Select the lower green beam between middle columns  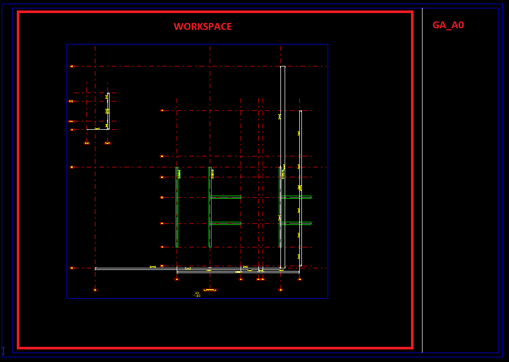tap(225, 223)
